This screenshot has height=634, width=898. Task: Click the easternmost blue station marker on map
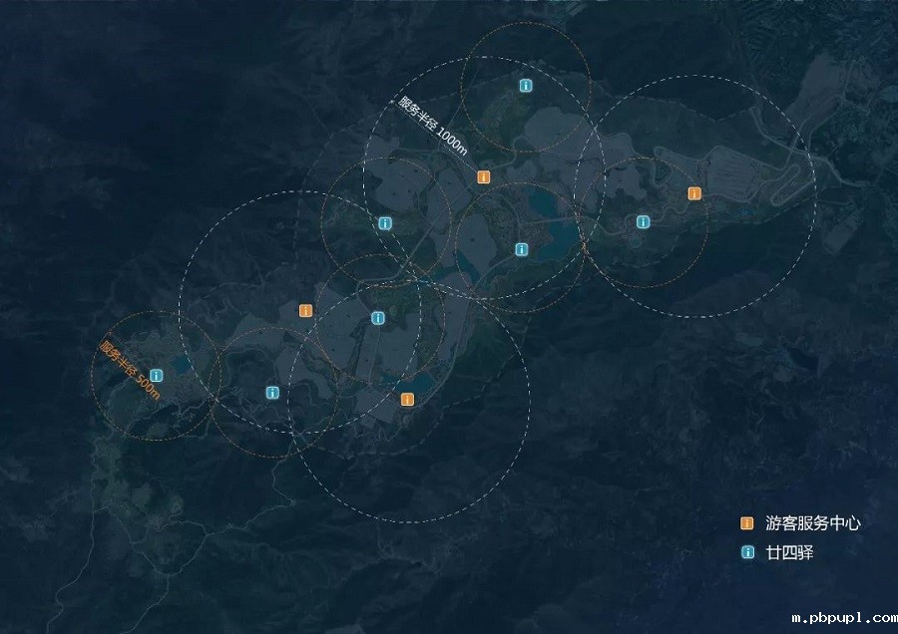click(x=643, y=221)
